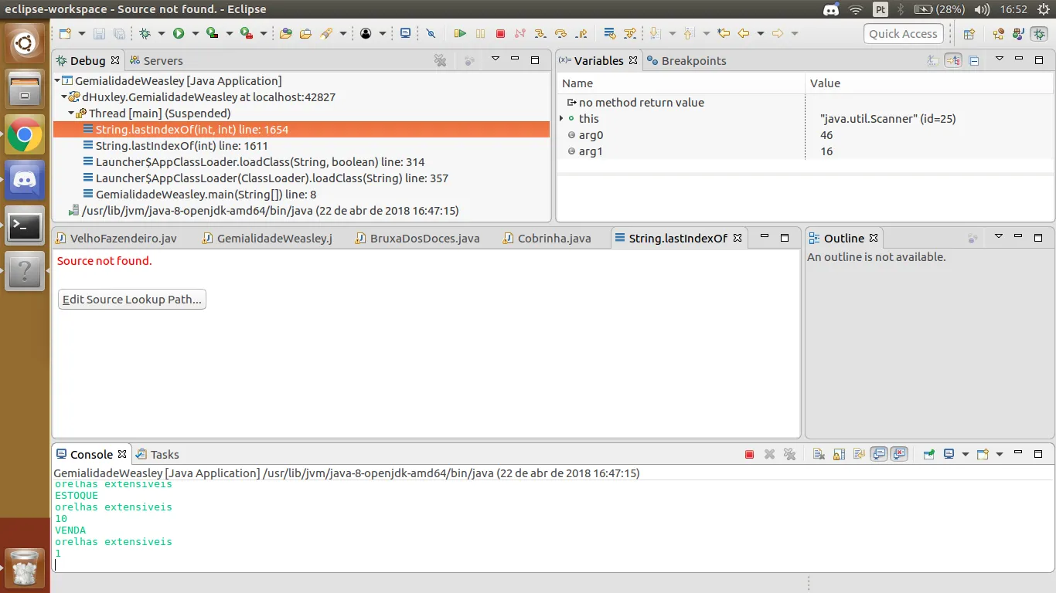Toggle Show Type Names in Variables view
The image size is (1056, 593).
pos(934,60)
